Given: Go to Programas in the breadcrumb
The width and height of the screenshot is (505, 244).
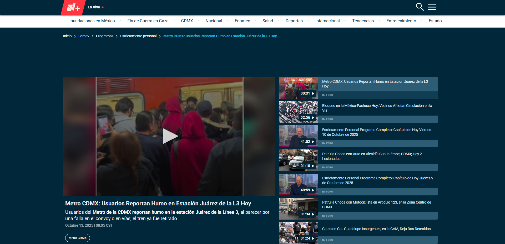Looking at the screenshot, I should [105, 36].
